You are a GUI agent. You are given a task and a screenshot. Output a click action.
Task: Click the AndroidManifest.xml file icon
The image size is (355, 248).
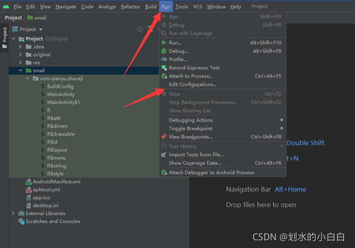pyautogui.click(x=29, y=181)
